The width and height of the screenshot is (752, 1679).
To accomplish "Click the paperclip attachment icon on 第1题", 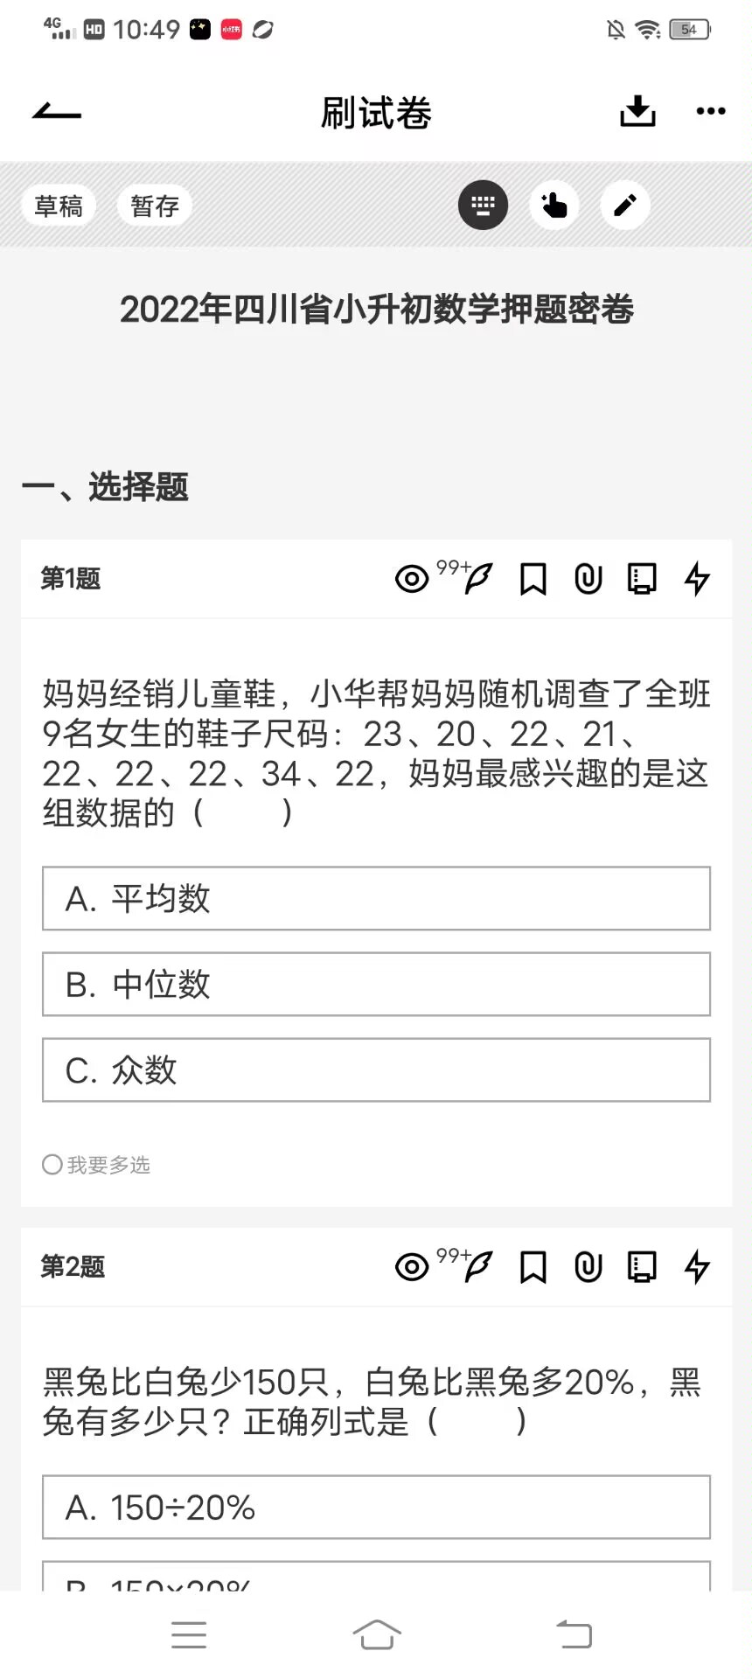I will tap(588, 578).
